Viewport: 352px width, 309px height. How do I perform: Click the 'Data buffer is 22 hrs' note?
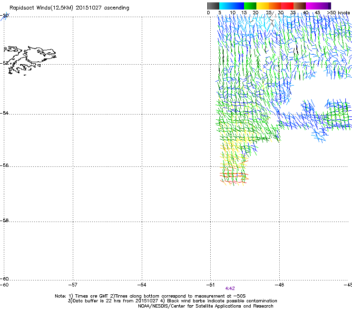click(172, 301)
